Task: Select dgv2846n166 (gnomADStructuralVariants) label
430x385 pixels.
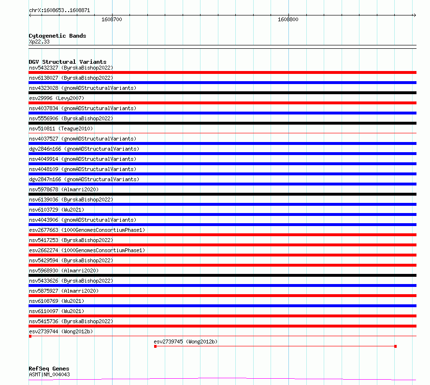Action: pos(84,149)
